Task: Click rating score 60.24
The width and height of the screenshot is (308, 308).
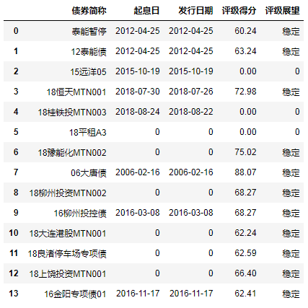Action: (x=245, y=31)
